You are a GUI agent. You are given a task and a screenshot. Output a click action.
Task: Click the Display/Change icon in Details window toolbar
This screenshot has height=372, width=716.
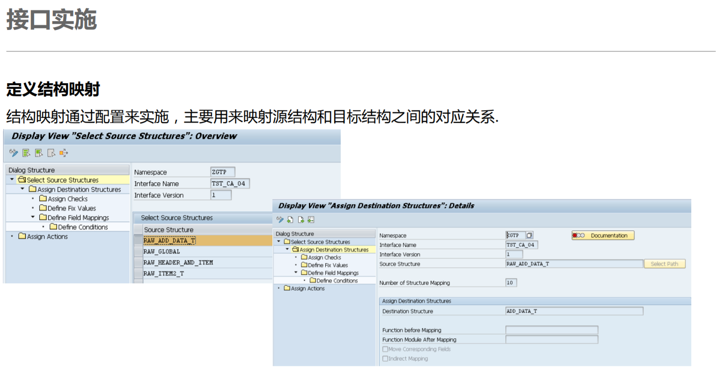pyautogui.click(x=280, y=219)
